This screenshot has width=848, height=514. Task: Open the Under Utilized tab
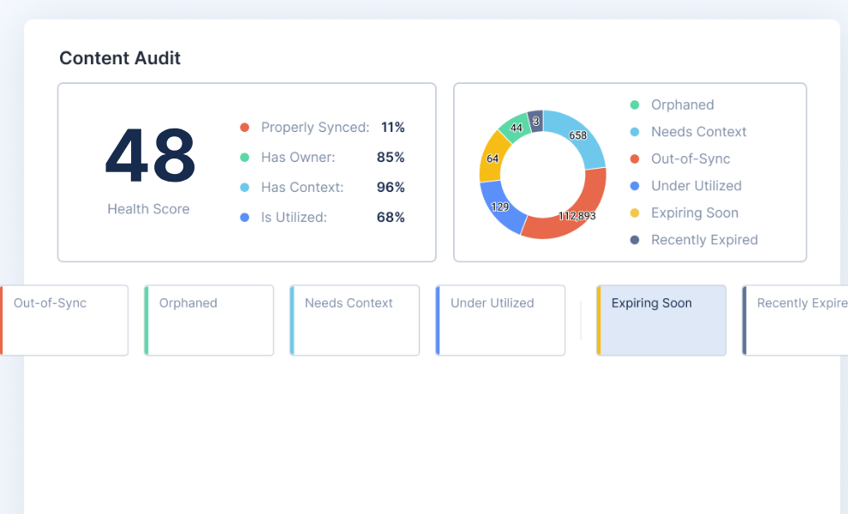pos(500,320)
